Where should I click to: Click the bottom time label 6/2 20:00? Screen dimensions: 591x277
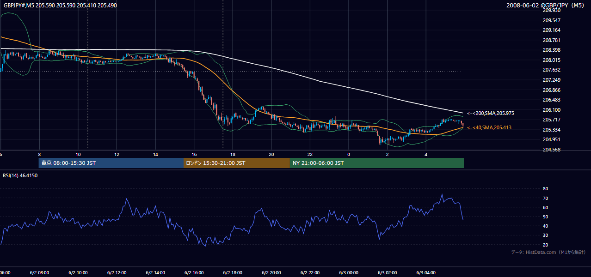(x=271, y=273)
